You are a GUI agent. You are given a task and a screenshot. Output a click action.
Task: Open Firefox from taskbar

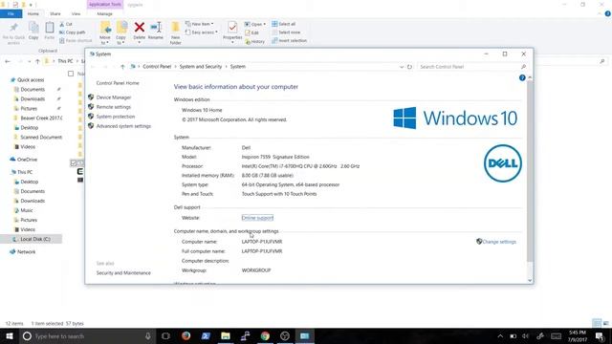pos(186,336)
